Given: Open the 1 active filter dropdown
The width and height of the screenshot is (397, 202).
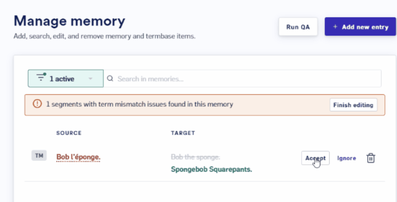Looking at the screenshot, I should 66,79.
